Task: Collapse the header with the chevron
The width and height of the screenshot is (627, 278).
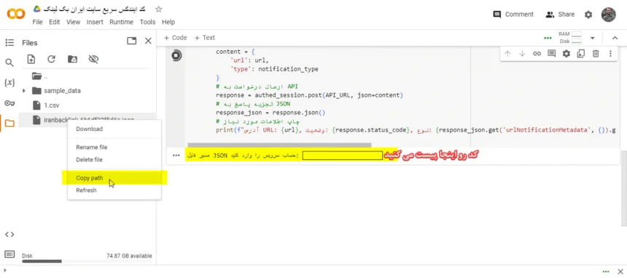Action: (x=615, y=38)
